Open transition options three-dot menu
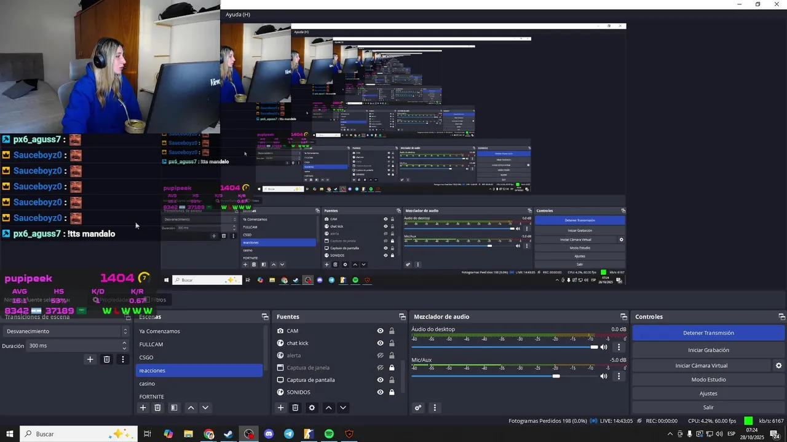 [123, 359]
